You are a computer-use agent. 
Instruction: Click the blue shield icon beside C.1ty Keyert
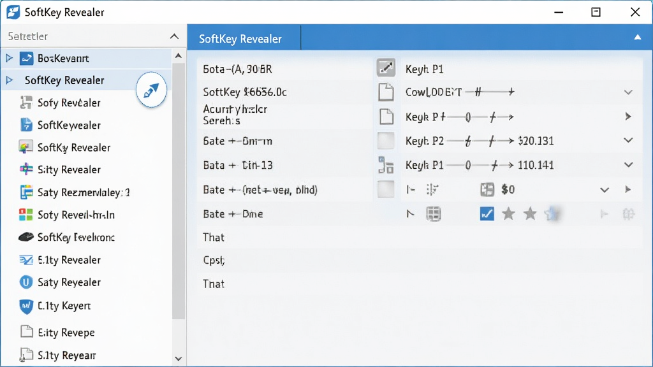[x=26, y=306]
